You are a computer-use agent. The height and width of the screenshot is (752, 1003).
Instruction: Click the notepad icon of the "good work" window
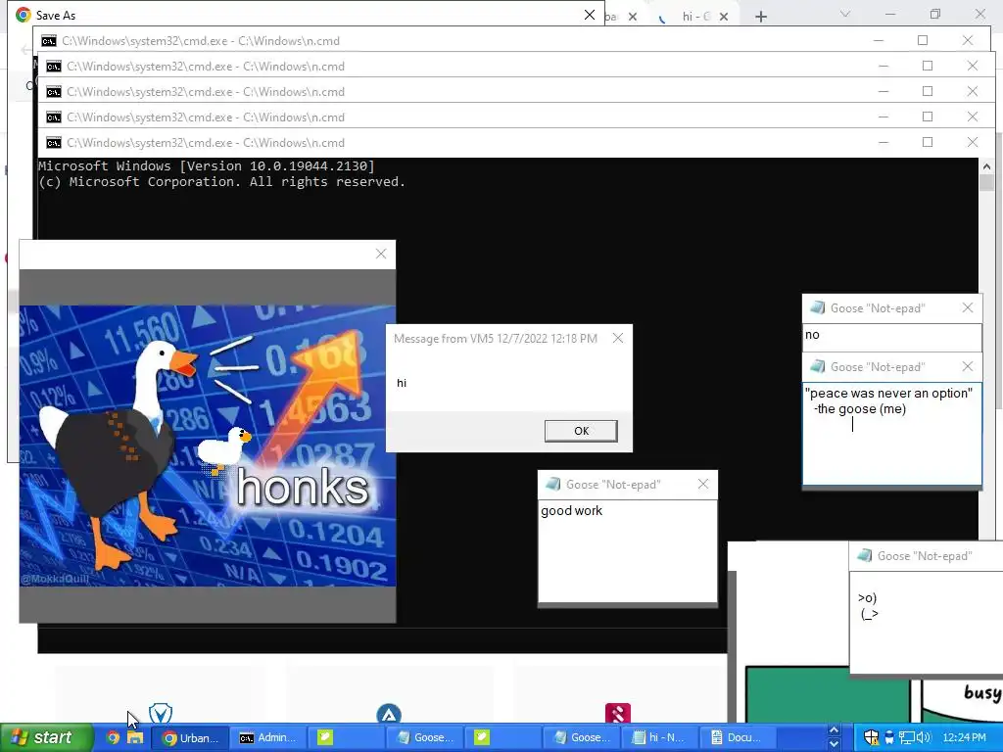click(552, 484)
